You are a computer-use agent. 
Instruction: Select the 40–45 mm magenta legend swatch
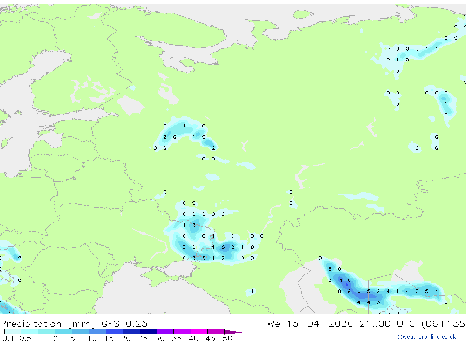click(x=199, y=332)
